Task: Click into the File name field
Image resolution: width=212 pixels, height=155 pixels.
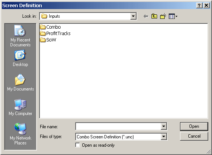Action: click(118, 126)
